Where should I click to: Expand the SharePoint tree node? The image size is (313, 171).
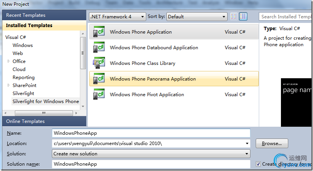pos(8,85)
